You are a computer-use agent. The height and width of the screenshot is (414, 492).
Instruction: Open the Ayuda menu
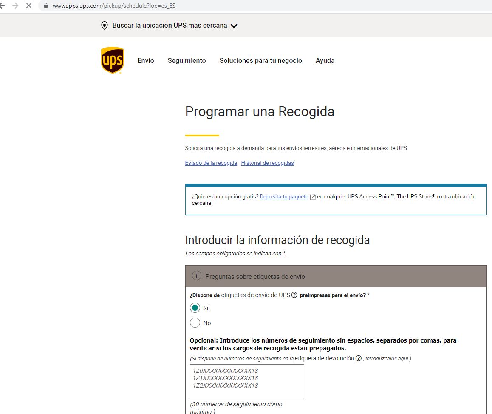tap(325, 61)
